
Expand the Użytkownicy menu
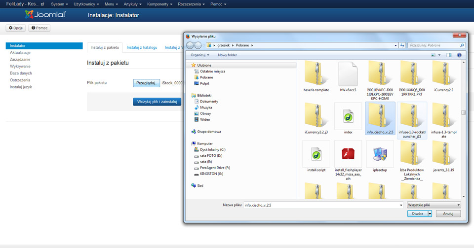(86, 4)
